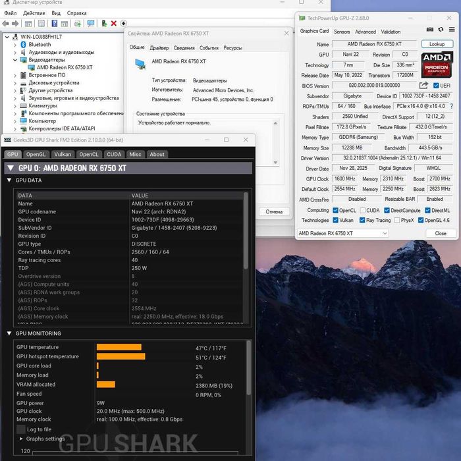Click the Bluetooth icon in device tree
This screenshot has height=461, width=461.
click(24, 45)
